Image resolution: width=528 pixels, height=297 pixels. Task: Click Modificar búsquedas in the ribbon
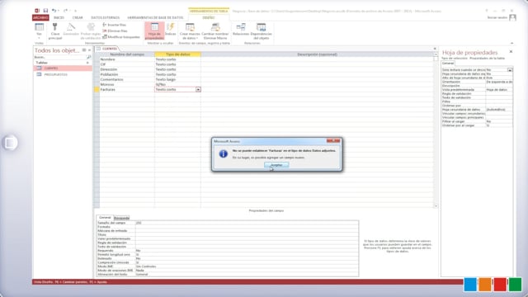click(x=121, y=37)
